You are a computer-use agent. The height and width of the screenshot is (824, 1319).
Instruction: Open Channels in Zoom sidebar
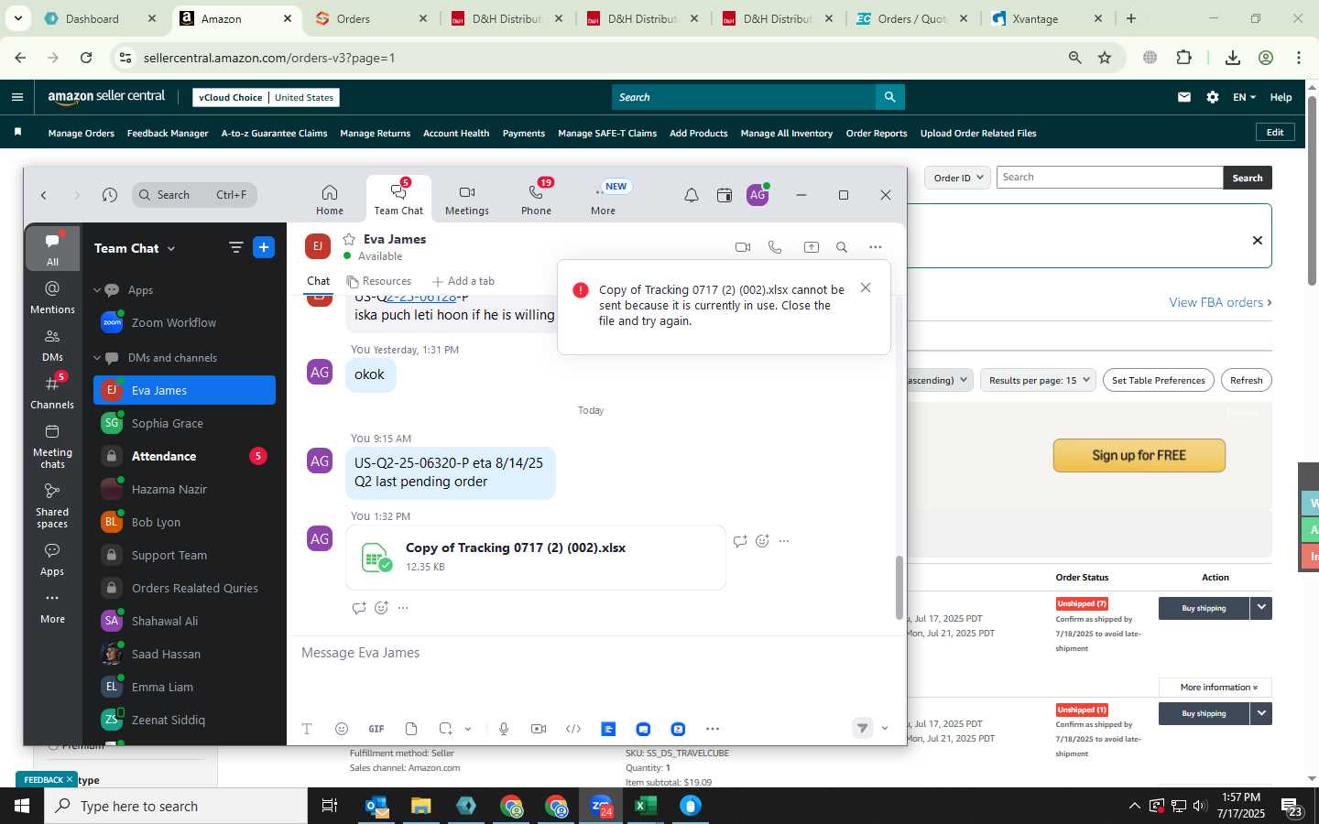(52, 392)
